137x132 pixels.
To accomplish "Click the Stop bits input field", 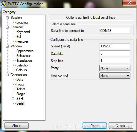I will click(x=115, y=61).
